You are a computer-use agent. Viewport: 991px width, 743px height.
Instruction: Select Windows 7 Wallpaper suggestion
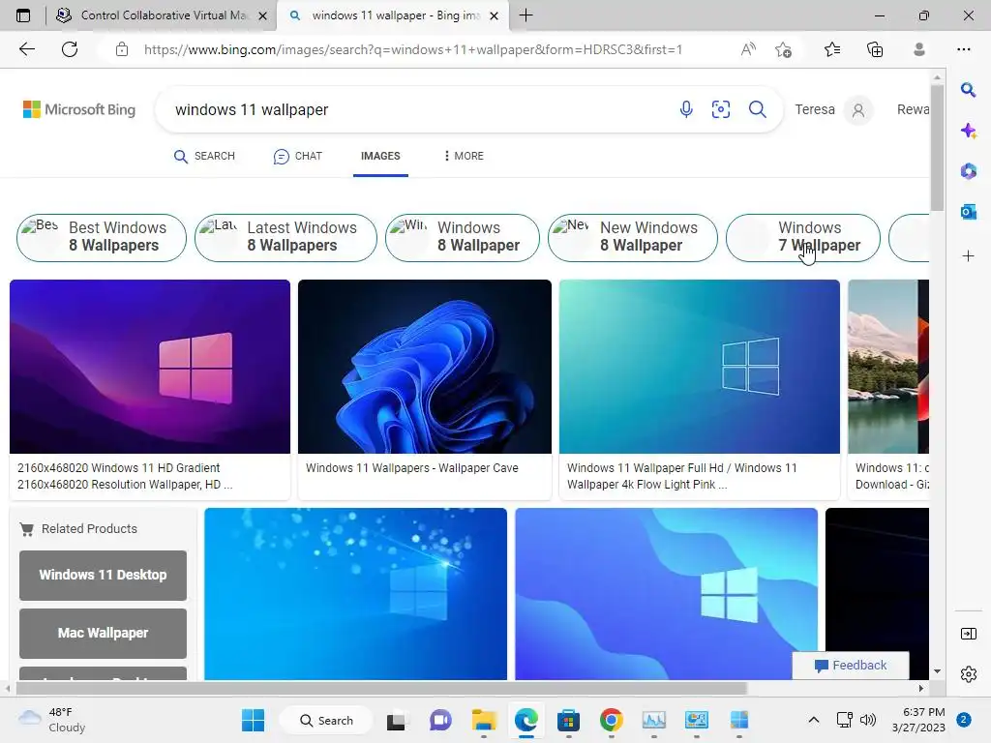(x=803, y=238)
